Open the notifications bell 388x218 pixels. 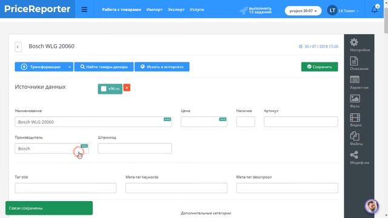click(x=375, y=10)
